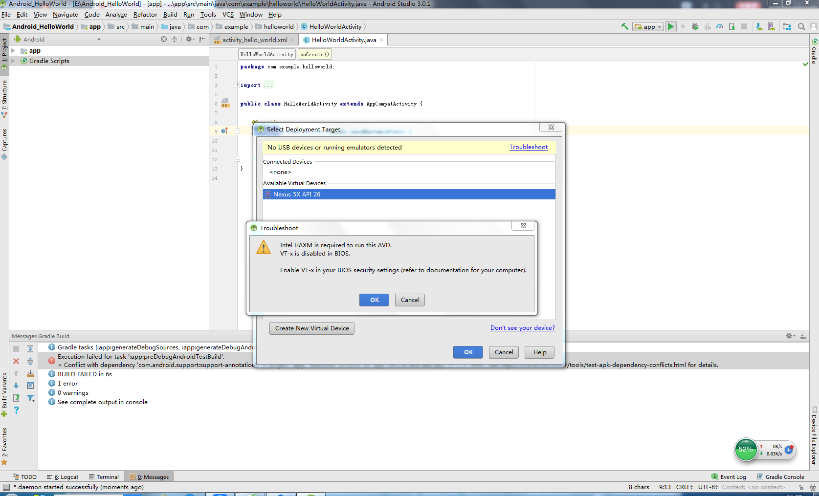Open the Build menu
Screen dimensions: 819x496
(170, 14)
